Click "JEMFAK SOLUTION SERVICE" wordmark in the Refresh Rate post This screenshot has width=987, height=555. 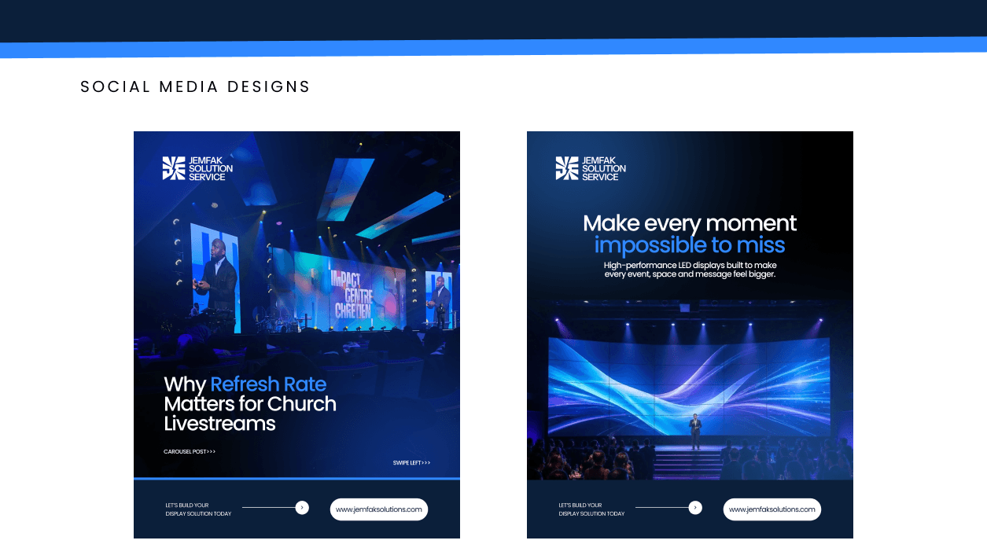click(211, 168)
